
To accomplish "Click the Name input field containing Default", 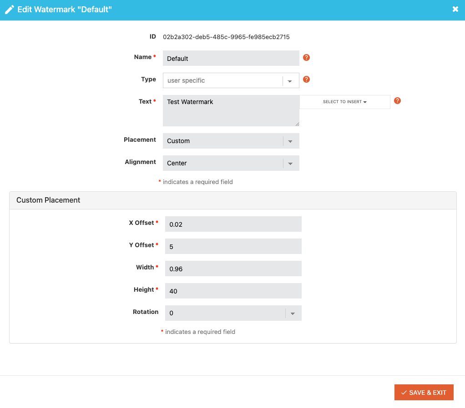I will pos(231,58).
